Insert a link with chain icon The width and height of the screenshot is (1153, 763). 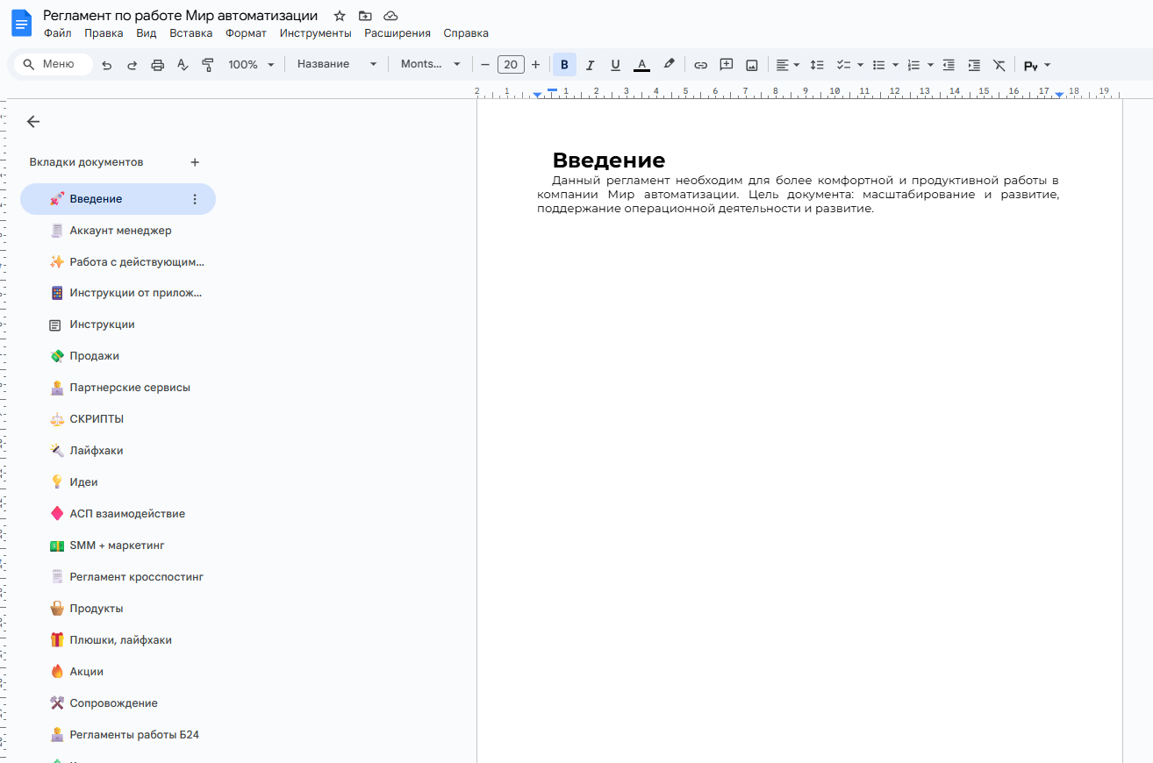(x=700, y=65)
